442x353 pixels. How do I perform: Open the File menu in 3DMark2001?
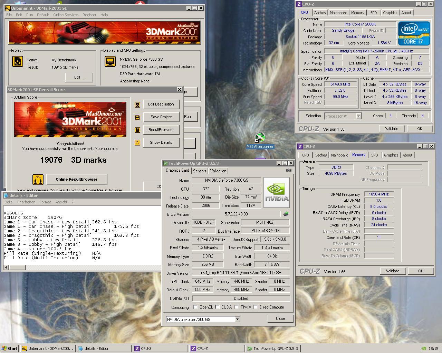[9, 15]
